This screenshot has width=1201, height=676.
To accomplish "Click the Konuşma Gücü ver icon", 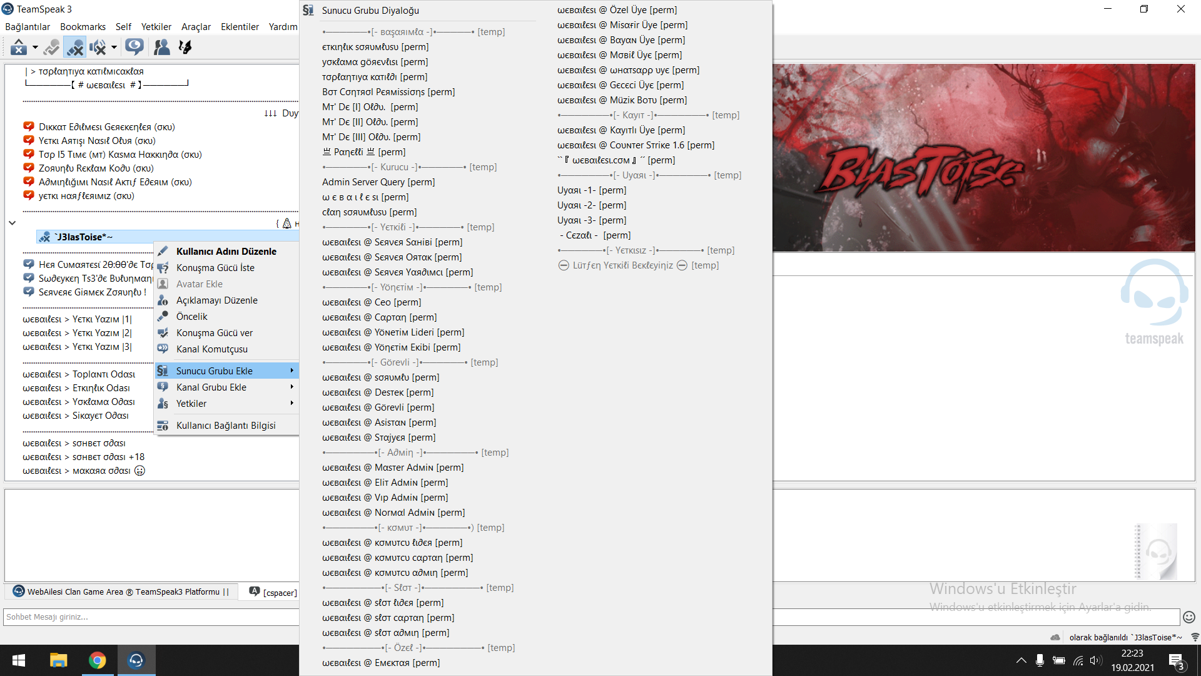I will click(163, 333).
